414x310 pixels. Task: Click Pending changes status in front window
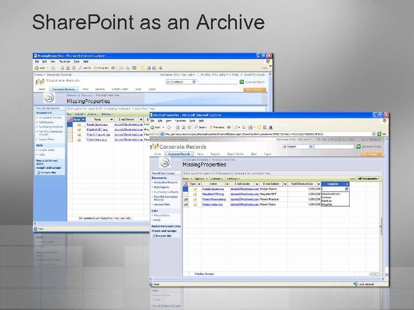(204, 274)
